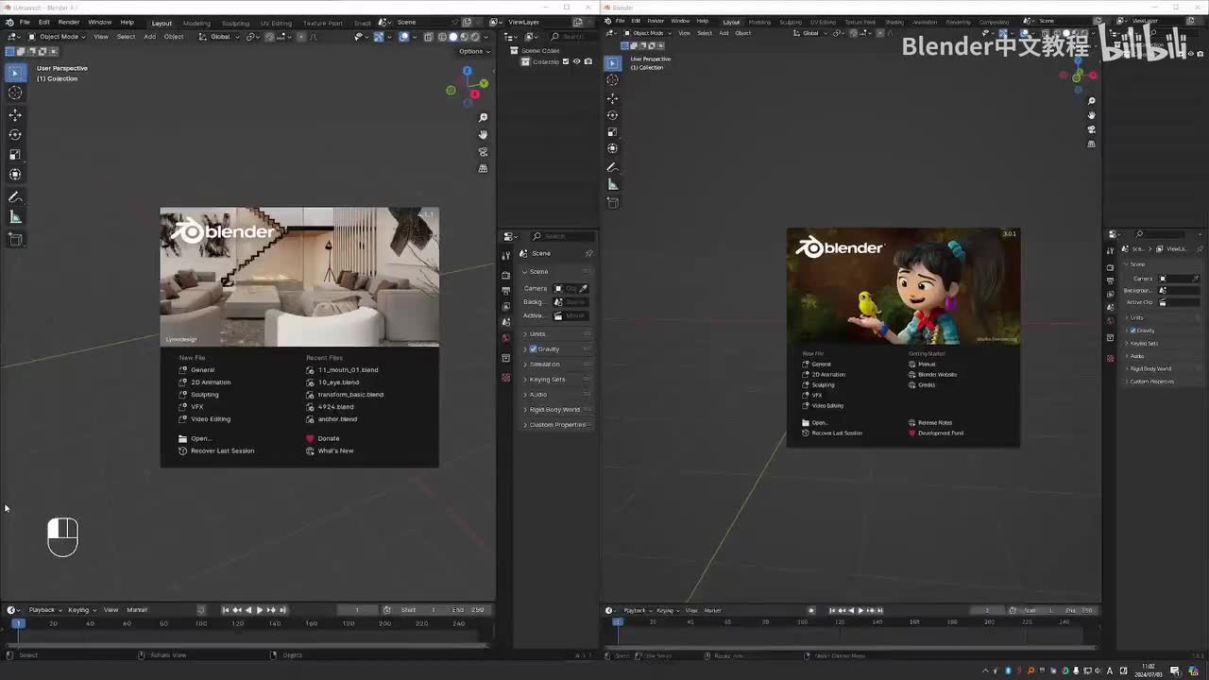Open the Render properties tab in left window
The width and height of the screenshot is (1209, 680).
tap(506, 275)
